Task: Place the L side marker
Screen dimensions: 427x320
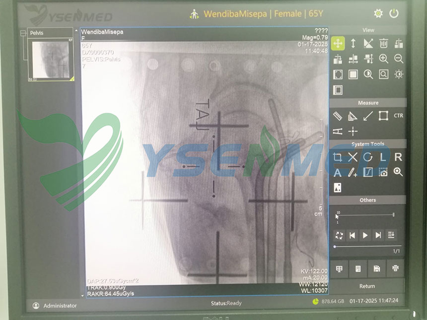Action: (383, 158)
